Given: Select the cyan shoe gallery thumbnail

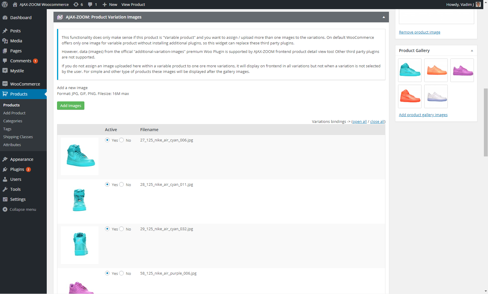Looking at the screenshot, I should click(410, 70).
